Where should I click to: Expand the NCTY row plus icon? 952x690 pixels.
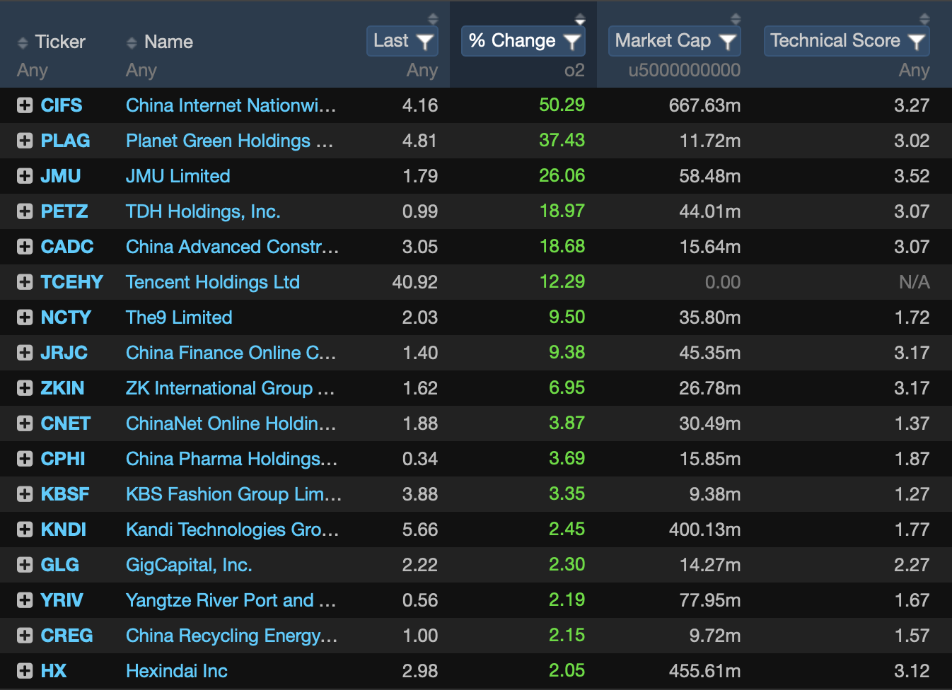[25, 317]
